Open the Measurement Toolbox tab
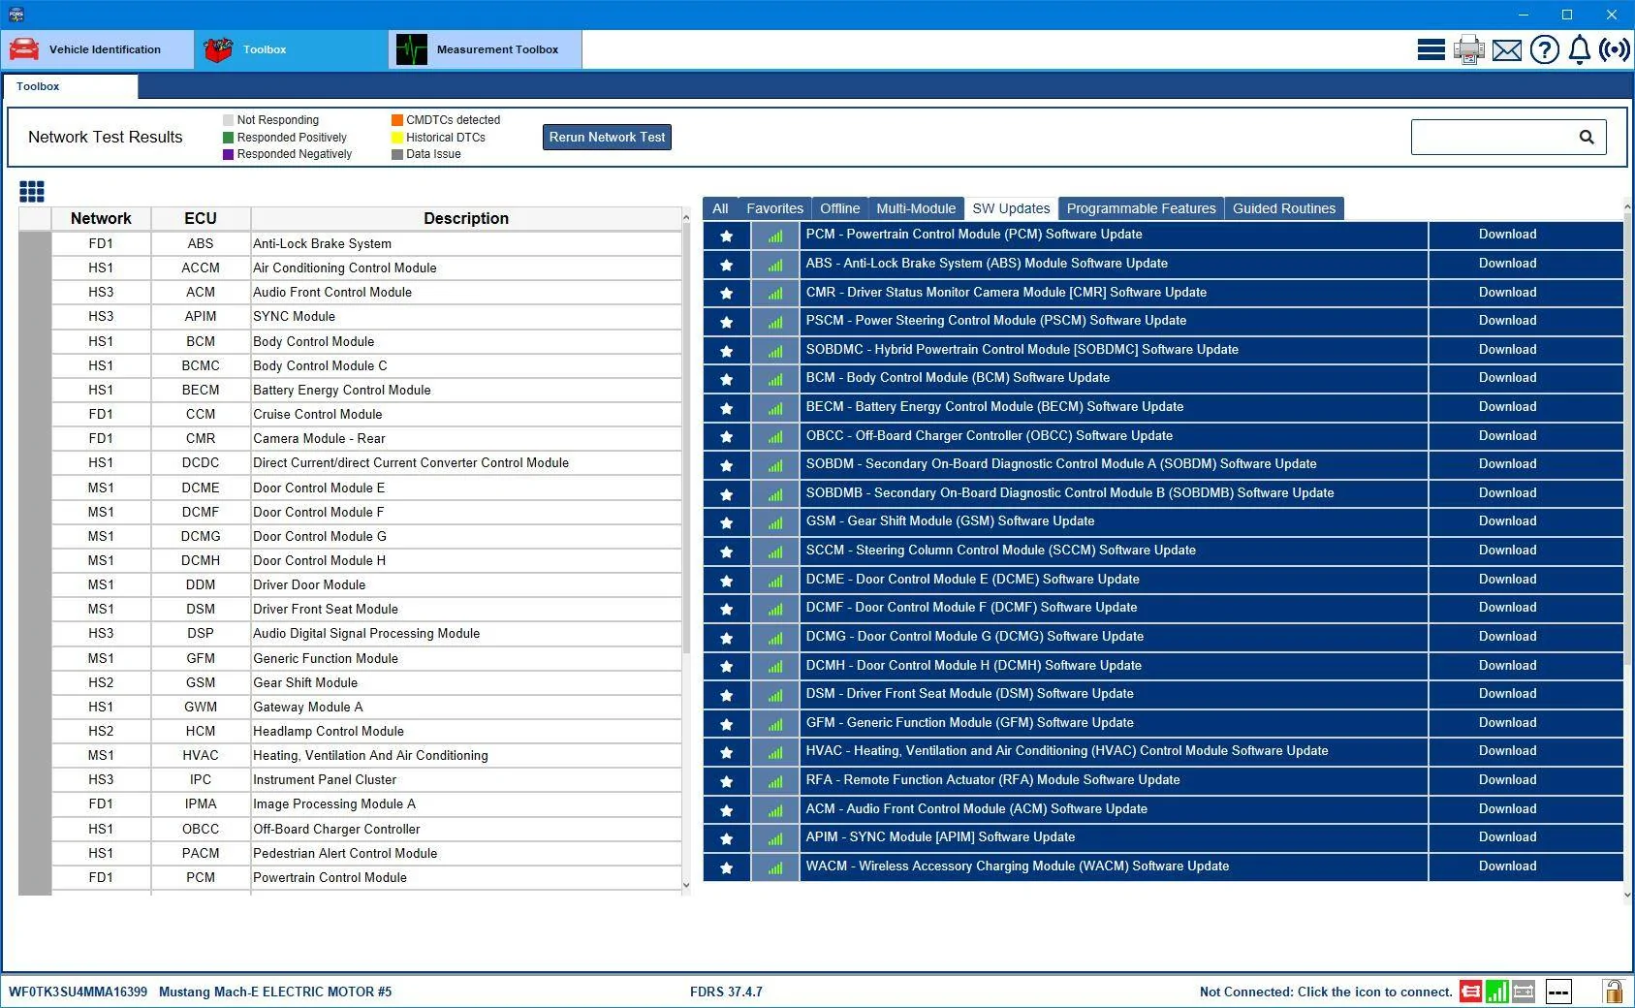The height and width of the screenshot is (1008, 1635). click(486, 49)
